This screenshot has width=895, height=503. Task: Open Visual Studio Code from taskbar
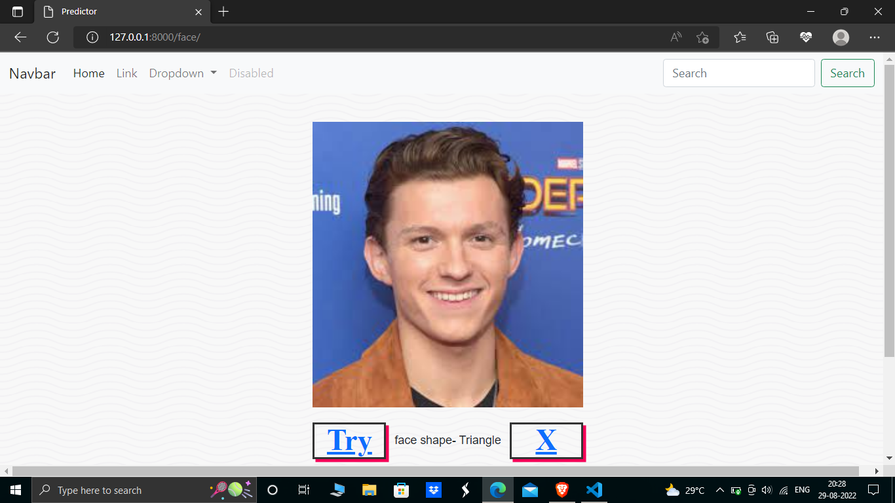[594, 490]
